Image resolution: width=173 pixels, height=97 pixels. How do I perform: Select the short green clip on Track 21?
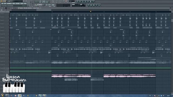31,71
